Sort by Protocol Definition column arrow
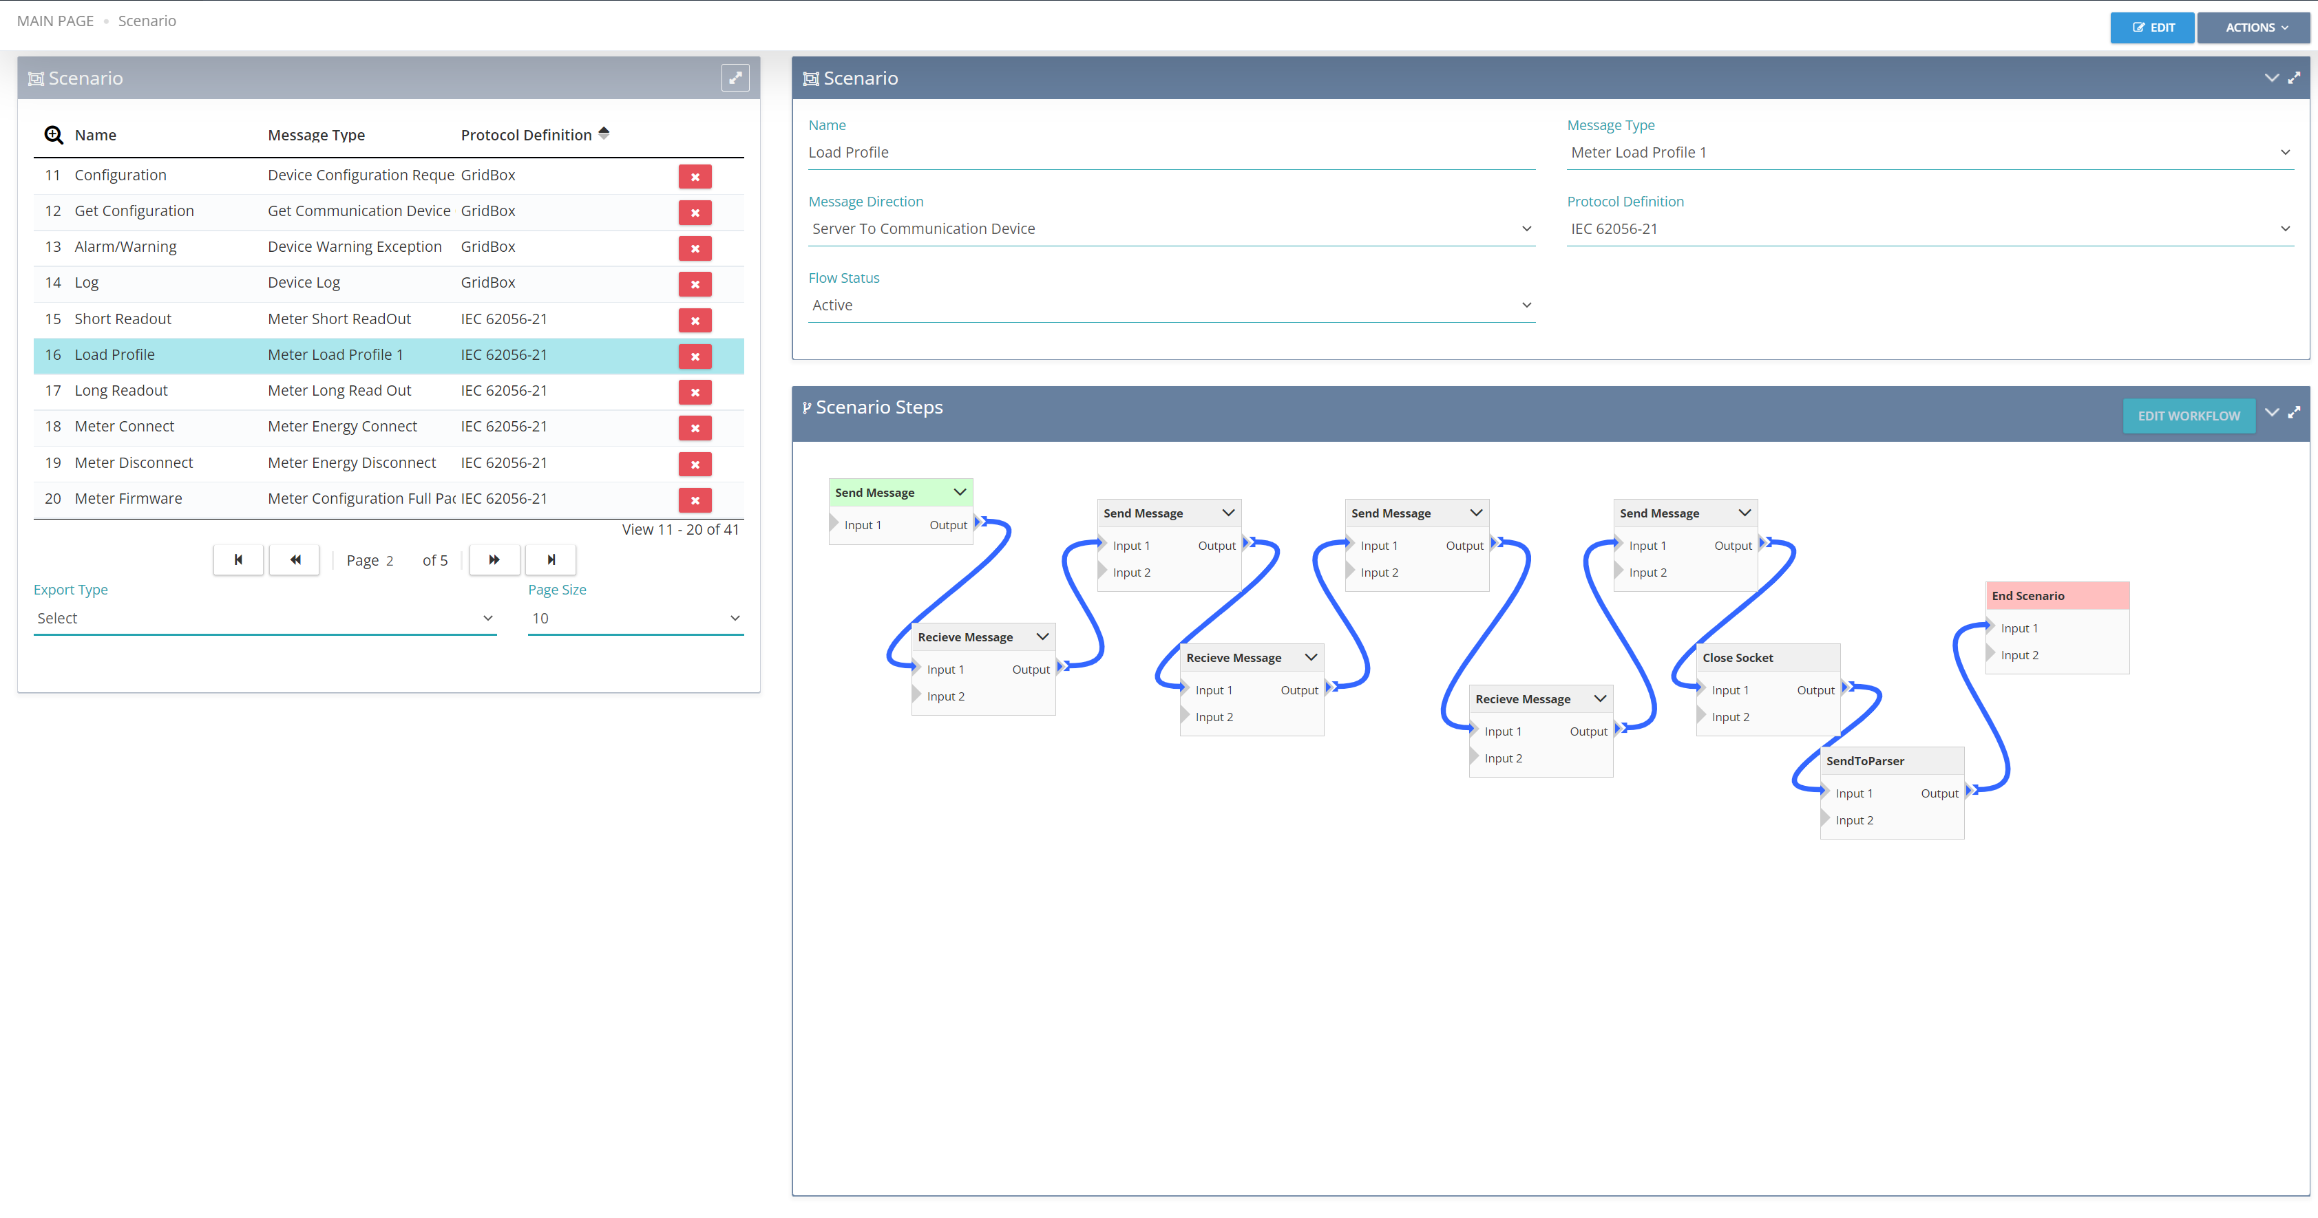2318x1218 pixels. pyautogui.click(x=604, y=133)
